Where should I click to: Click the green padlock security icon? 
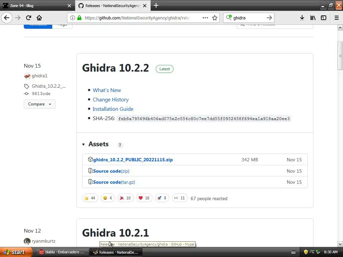(x=79, y=18)
